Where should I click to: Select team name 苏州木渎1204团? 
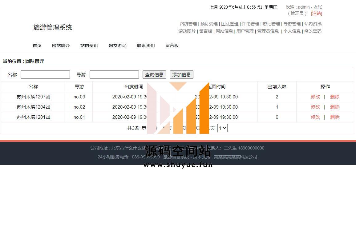tap(33, 107)
